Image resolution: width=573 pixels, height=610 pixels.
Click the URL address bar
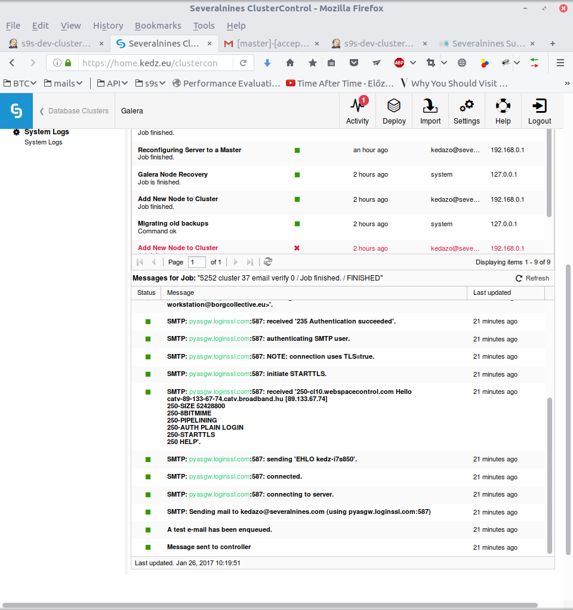(x=156, y=63)
